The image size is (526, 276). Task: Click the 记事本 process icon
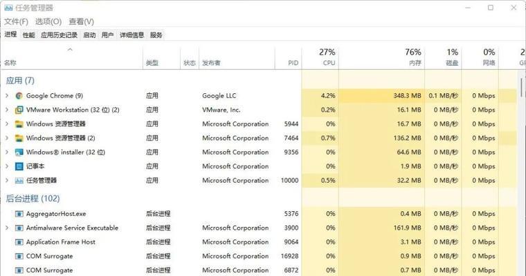click(19, 166)
